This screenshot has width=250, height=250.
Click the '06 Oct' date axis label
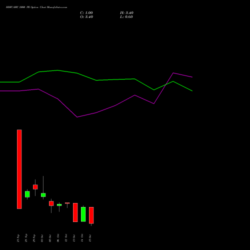pos(58,238)
